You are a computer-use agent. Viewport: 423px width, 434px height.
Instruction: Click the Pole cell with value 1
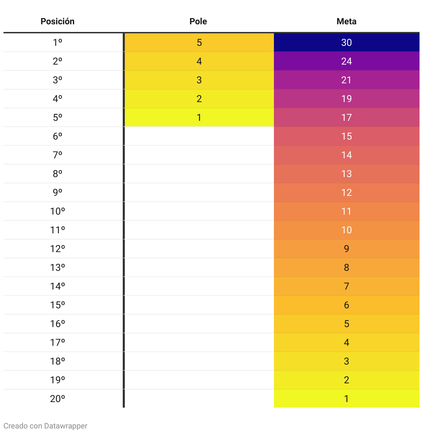pyautogui.click(x=199, y=117)
